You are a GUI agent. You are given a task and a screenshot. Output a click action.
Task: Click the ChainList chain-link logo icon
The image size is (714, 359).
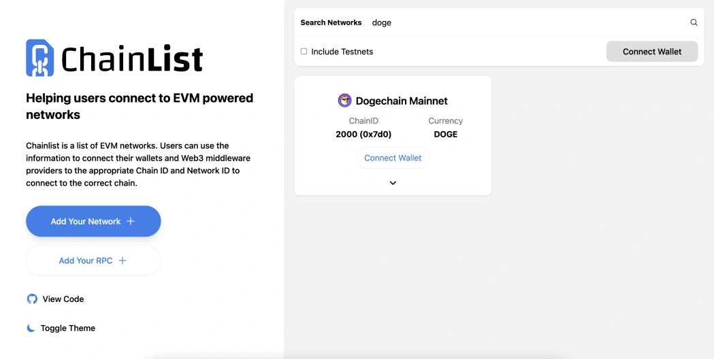click(39, 58)
